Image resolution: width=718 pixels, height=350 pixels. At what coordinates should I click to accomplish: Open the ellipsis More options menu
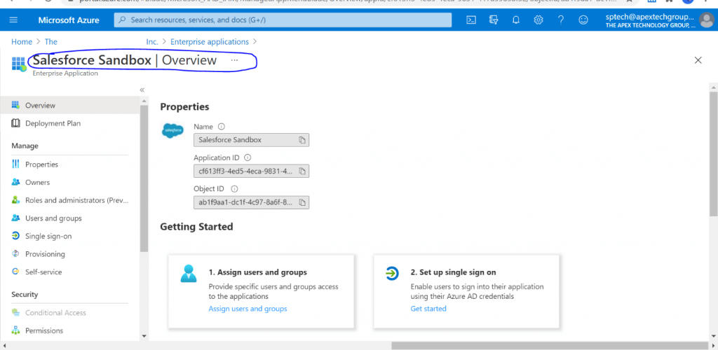[x=234, y=60]
